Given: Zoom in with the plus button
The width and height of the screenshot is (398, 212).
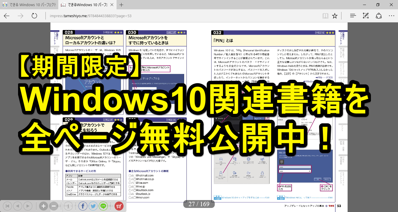Looking at the screenshot, I should pyautogui.click(x=43, y=206).
